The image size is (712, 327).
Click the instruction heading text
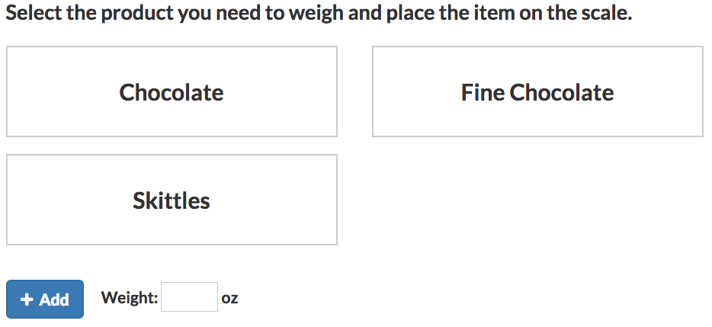[319, 14]
